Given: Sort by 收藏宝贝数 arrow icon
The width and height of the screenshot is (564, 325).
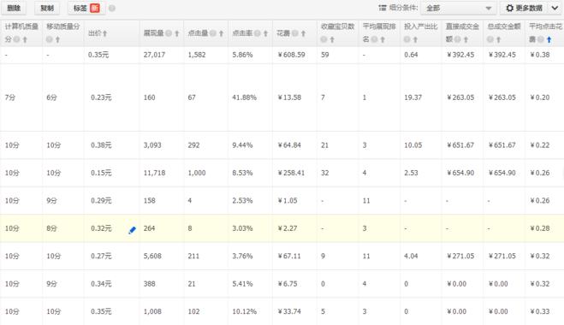Looking at the screenshot, I should [x=332, y=39].
